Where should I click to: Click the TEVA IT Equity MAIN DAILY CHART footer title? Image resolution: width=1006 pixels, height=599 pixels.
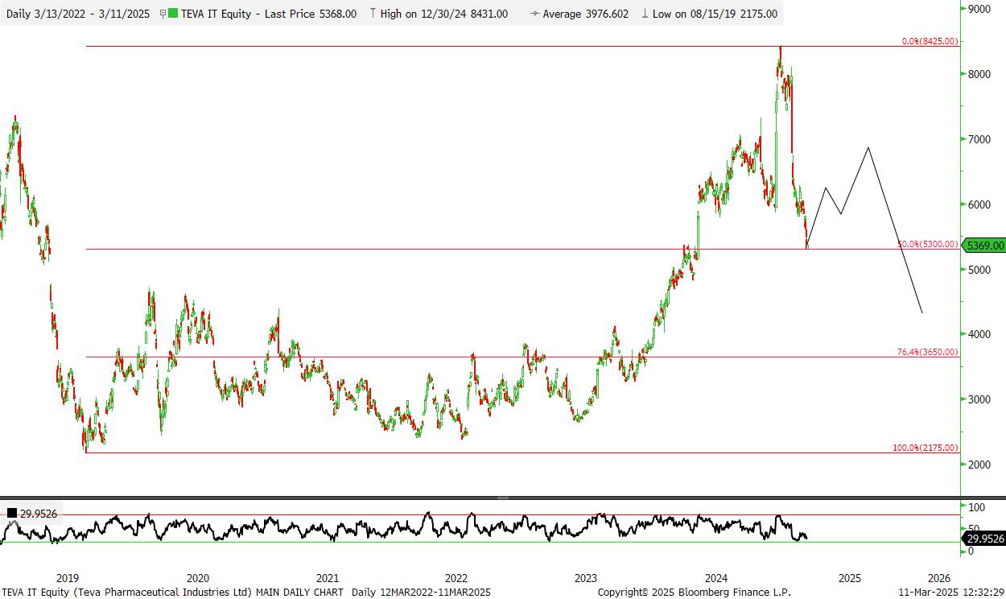171,592
